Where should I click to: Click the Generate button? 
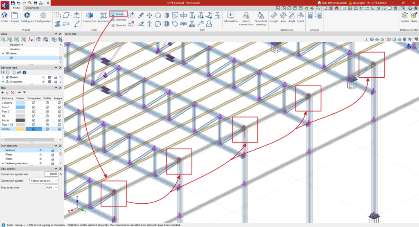tap(119, 25)
